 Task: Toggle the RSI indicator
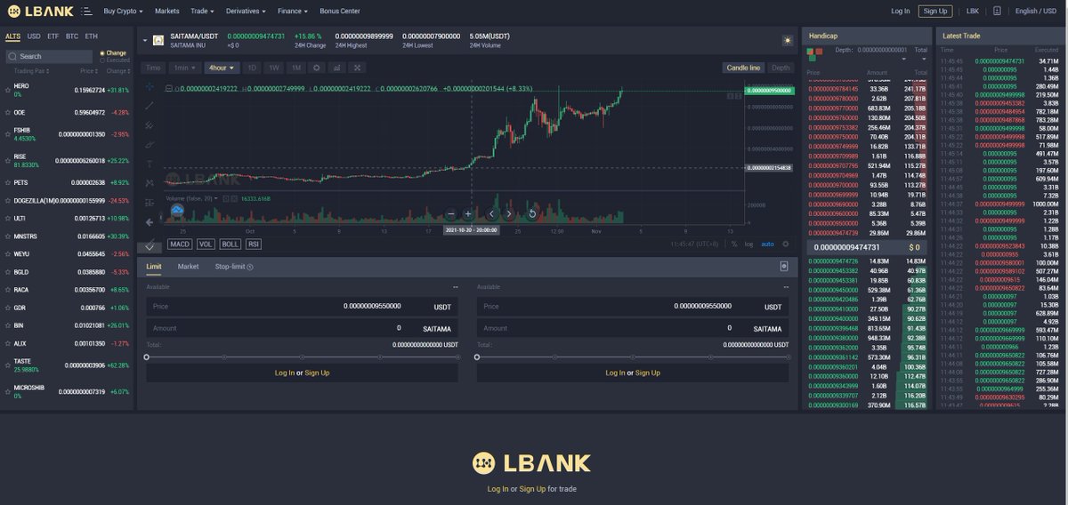pyautogui.click(x=254, y=244)
